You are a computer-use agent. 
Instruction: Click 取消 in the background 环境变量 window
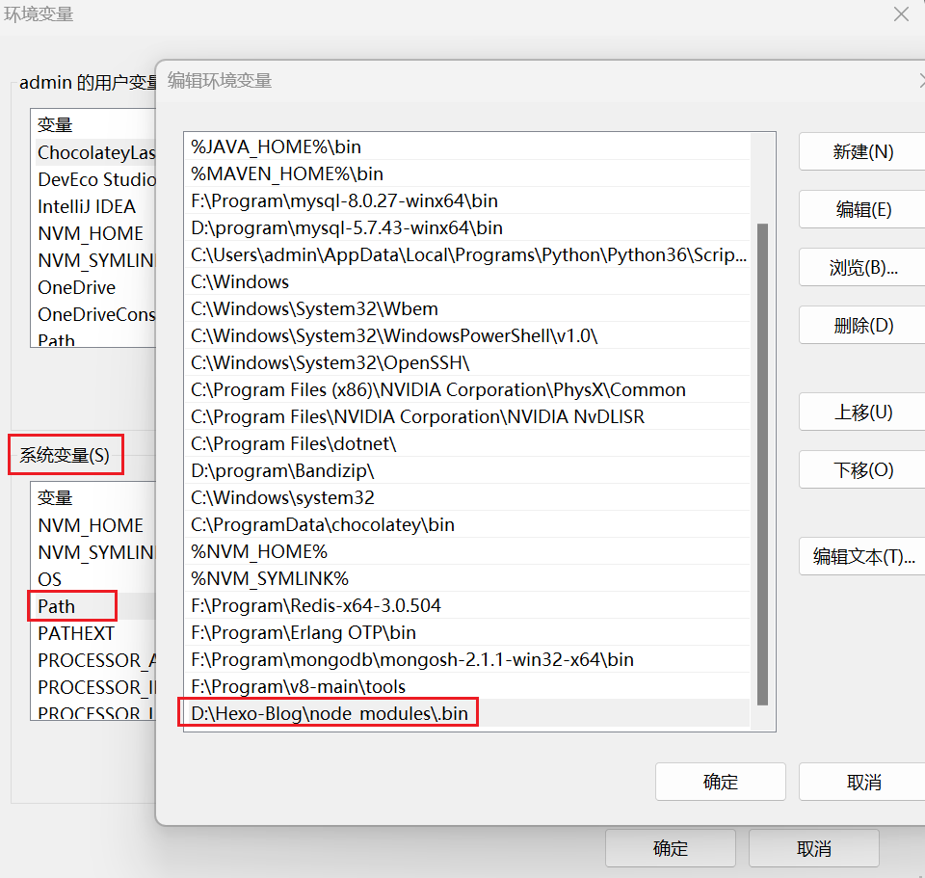pos(813,848)
